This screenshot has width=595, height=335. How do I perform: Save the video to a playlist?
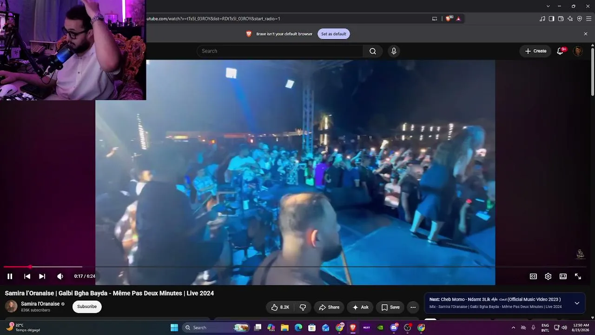tap(390, 307)
